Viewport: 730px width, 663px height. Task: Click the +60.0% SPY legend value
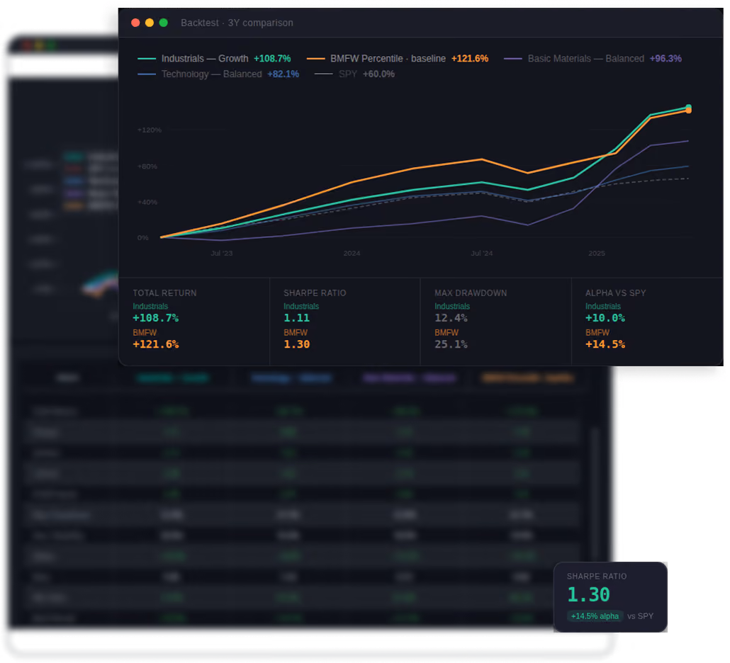click(x=378, y=74)
